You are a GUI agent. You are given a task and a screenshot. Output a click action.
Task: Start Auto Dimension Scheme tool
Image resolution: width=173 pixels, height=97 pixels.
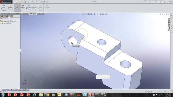click(4, 8)
